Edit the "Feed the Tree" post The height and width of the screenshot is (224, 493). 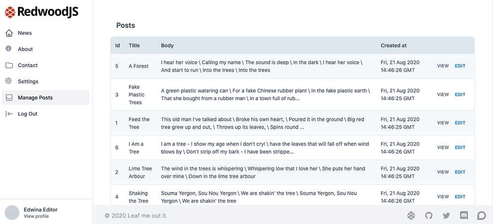(x=460, y=123)
